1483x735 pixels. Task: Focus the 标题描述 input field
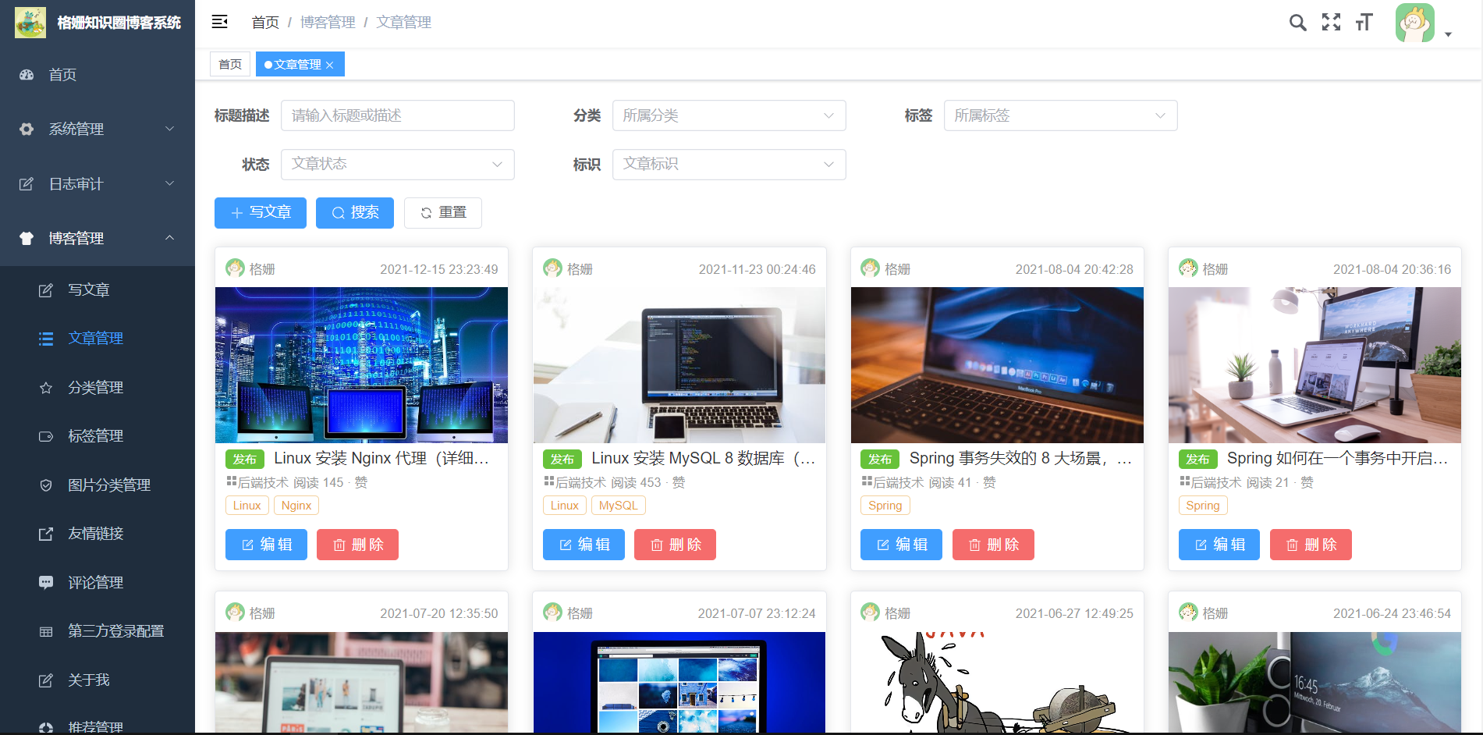pos(398,115)
